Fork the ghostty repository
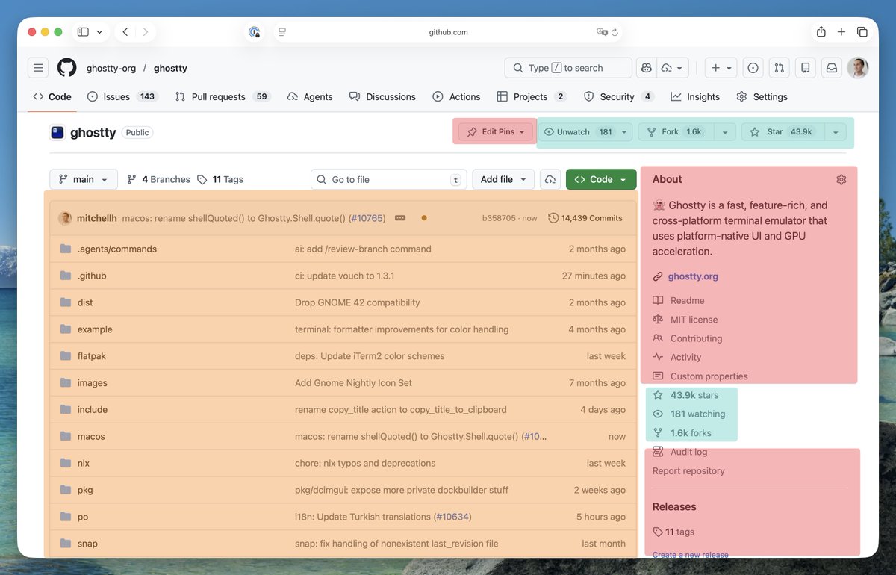Viewport: 896px width, 575px height. 676,132
